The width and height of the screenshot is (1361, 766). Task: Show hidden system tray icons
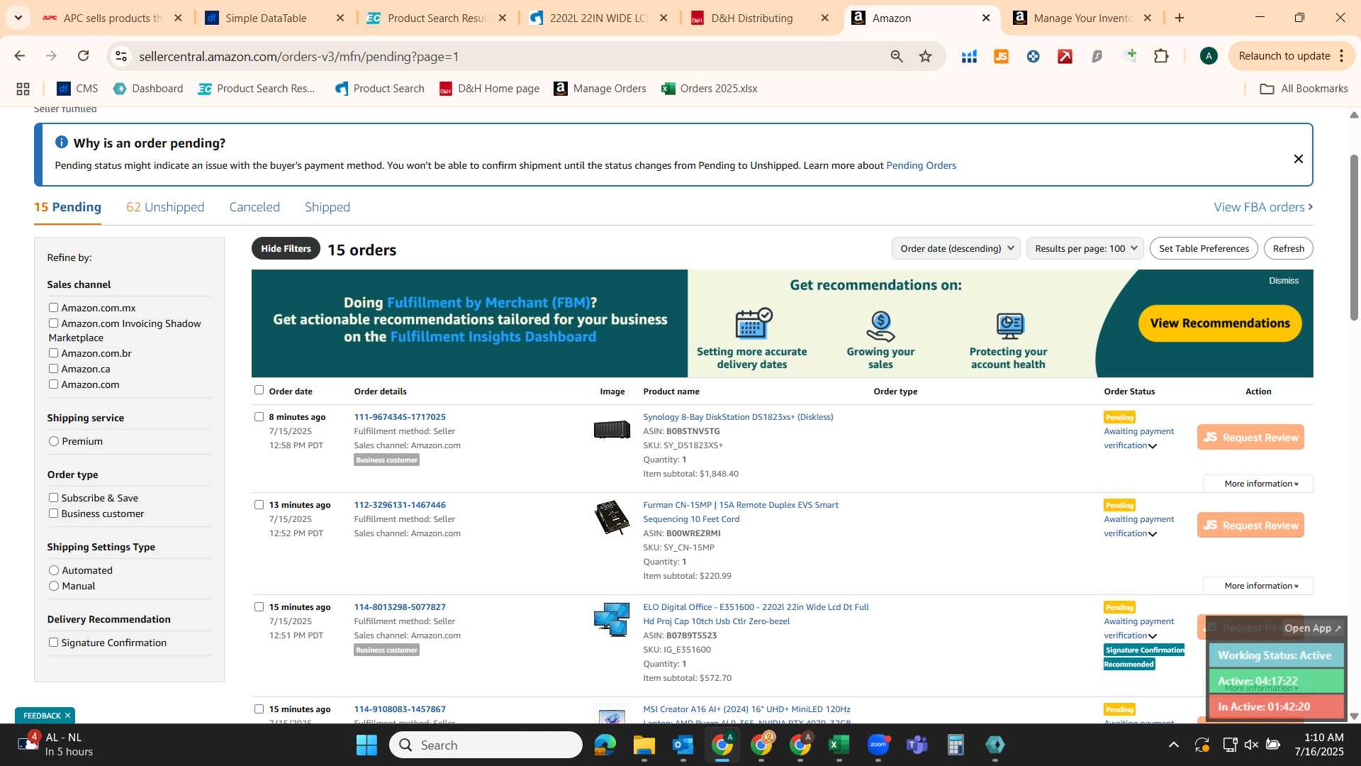click(x=1173, y=745)
